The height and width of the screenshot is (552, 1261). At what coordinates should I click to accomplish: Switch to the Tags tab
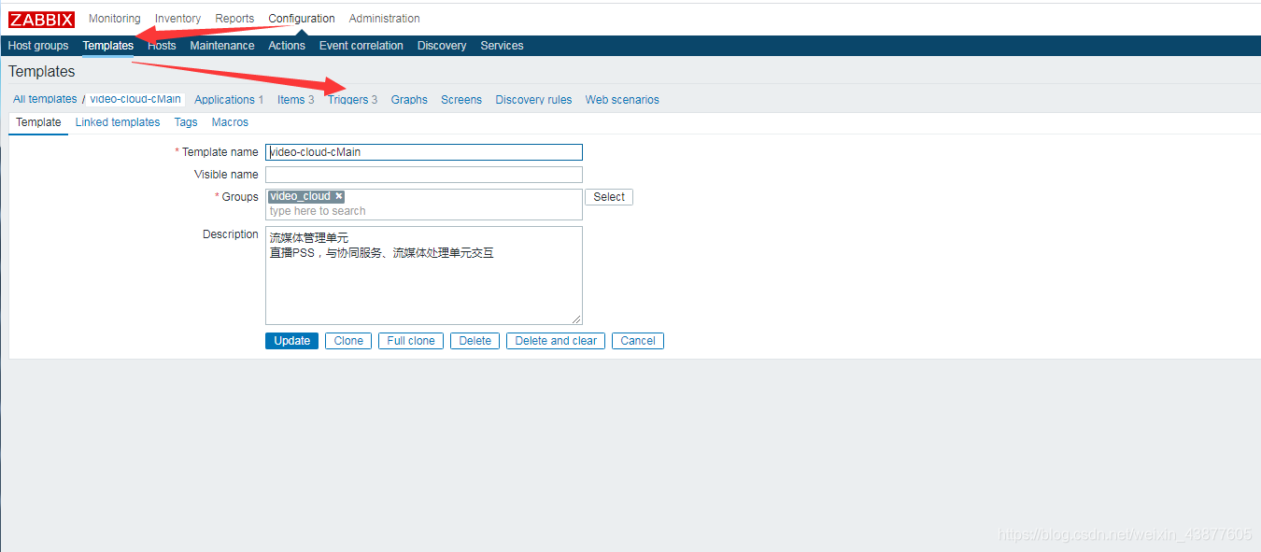coord(186,122)
